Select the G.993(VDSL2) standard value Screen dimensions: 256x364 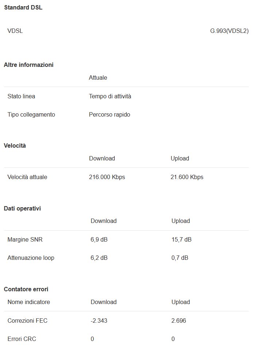[x=229, y=31]
